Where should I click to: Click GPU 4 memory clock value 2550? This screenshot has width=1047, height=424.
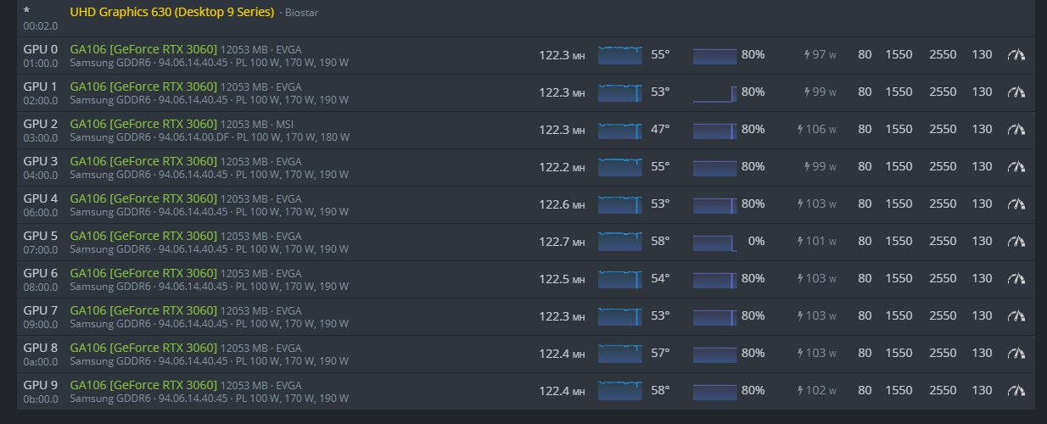point(943,204)
